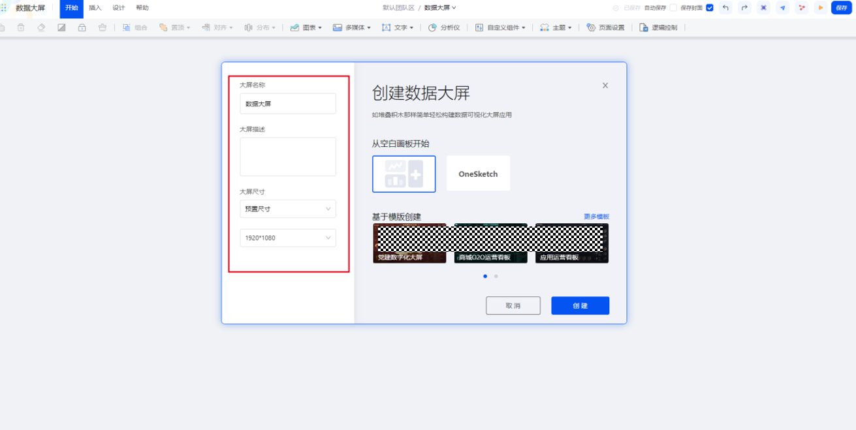Click the 大屏描述 description text area
The image size is (856, 430).
[288, 157]
